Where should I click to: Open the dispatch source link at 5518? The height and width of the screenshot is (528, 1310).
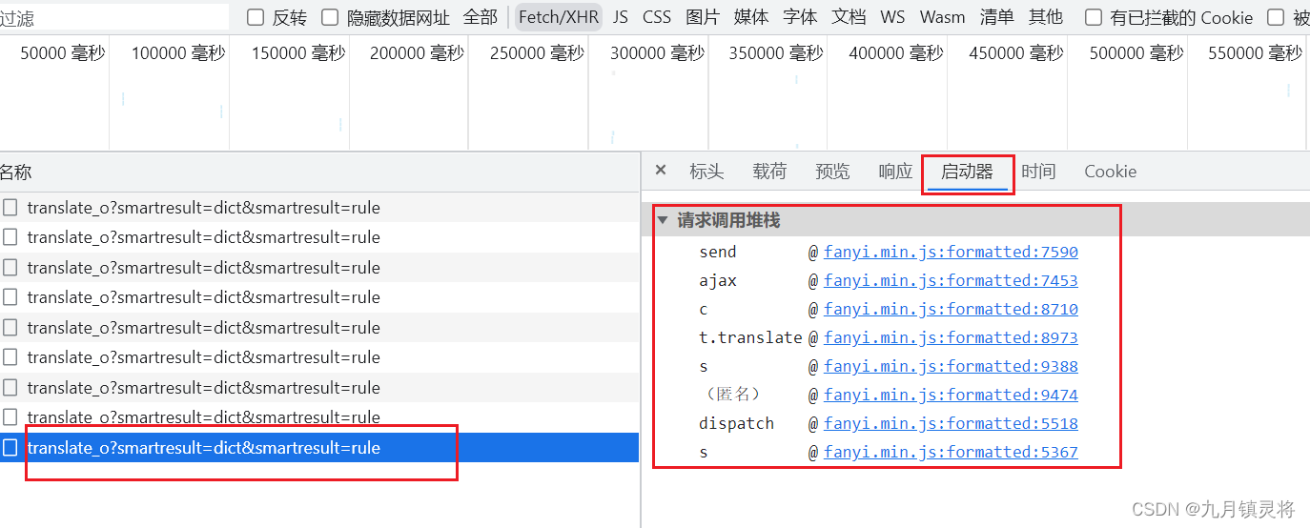coord(951,423)
